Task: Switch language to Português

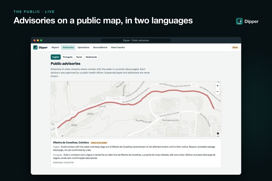Action: [67, 57]
